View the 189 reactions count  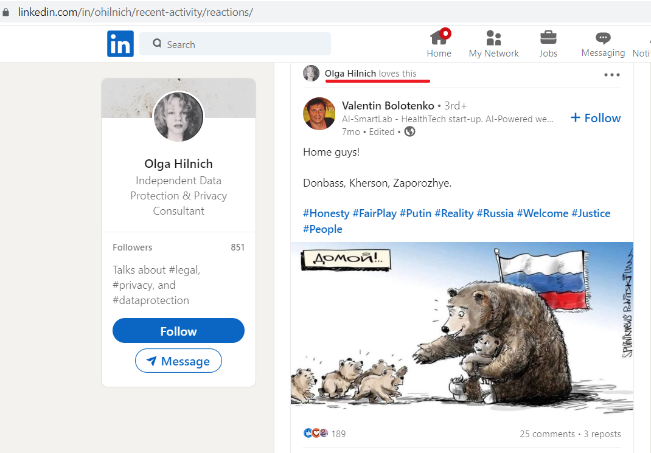pos(338,434)
